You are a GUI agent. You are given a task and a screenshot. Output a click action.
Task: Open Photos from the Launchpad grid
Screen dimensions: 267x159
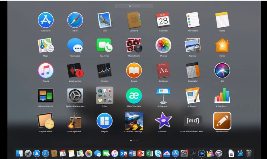pyautogui.click(x=163, y=45)
